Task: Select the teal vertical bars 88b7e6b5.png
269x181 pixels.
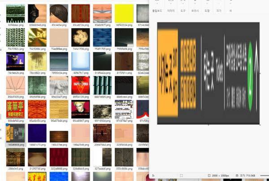Action: pyautogui.click(x=102, y=86)
